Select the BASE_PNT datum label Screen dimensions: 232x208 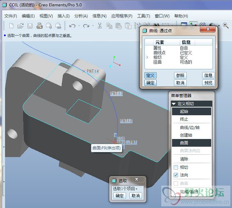[x=127, y=142]
